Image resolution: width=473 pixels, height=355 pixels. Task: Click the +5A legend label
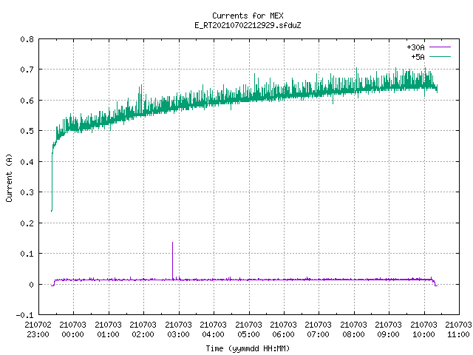[418, 57]
